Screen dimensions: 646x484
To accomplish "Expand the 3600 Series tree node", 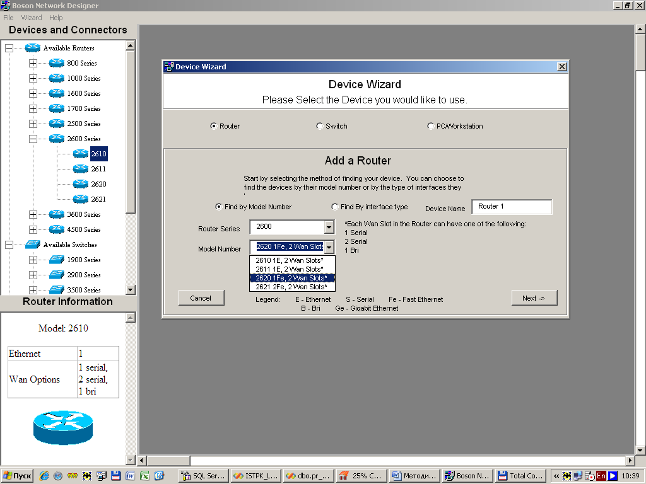I will (33, 214).
